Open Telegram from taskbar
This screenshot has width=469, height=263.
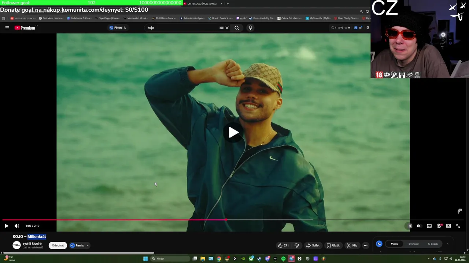point(291,259)
